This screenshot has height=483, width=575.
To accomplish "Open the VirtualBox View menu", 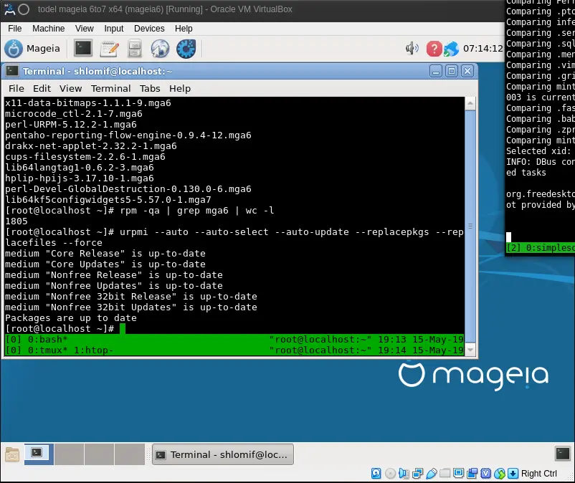I will tap(85, 29).
